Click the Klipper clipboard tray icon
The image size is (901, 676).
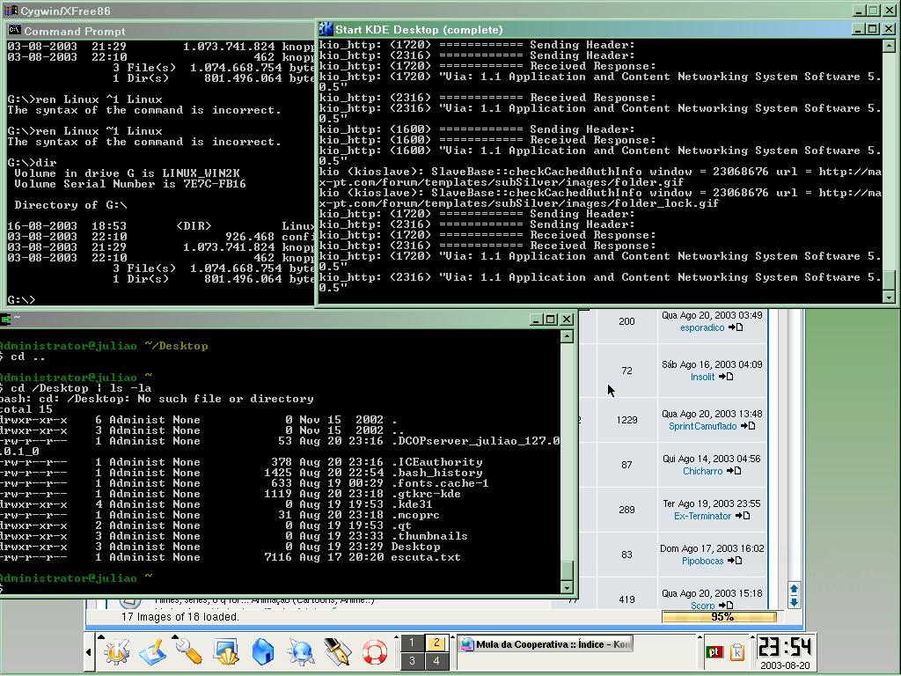(737, 652)
